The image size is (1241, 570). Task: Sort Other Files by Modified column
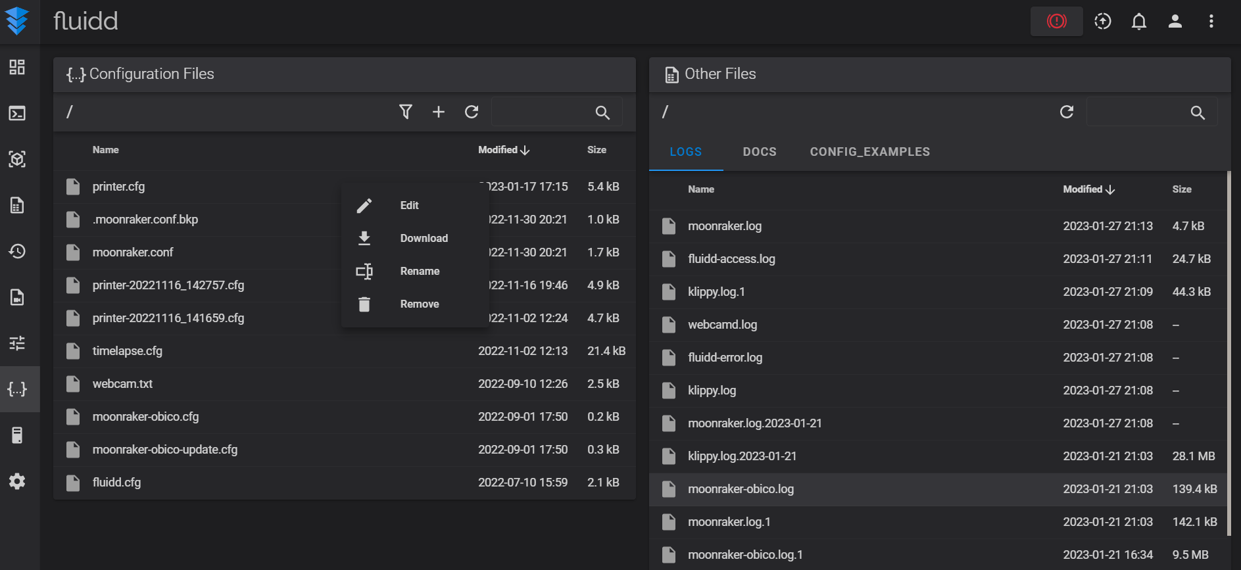pos(1089,189)
